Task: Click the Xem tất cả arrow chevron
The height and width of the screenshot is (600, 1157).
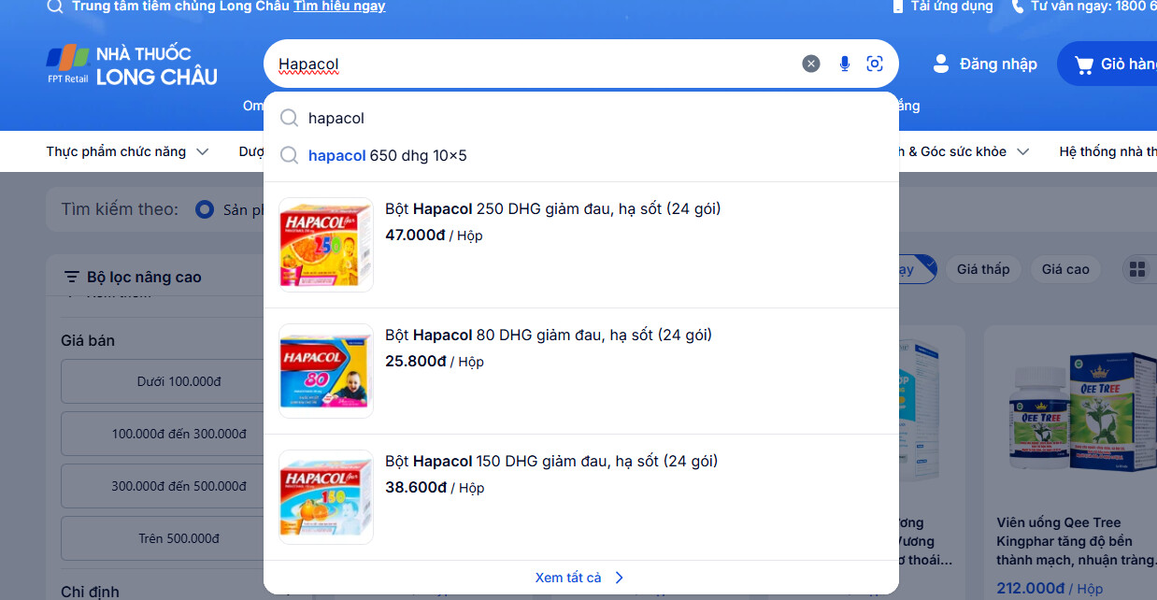Action: point(619,578)
